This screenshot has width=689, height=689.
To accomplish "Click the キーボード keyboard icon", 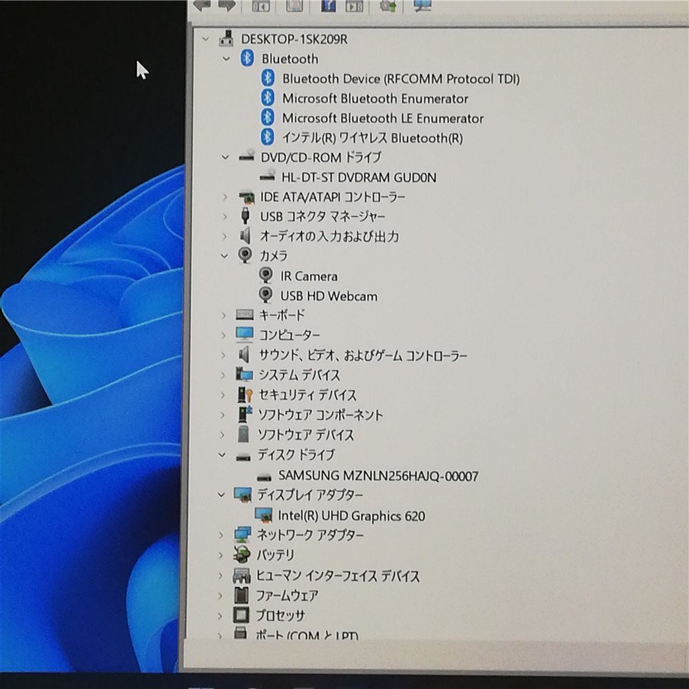I will coord(245,314).
